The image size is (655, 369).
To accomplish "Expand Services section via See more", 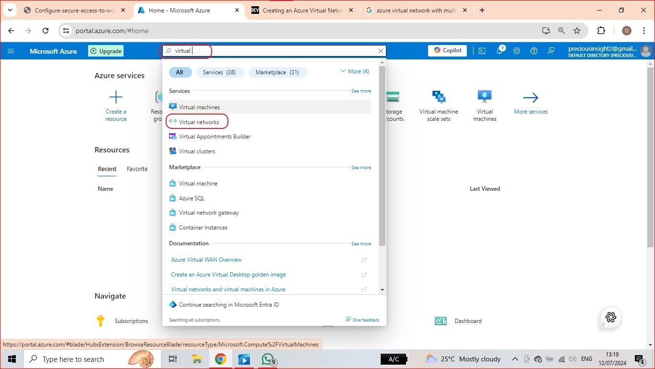I will (x=361, y=91).
